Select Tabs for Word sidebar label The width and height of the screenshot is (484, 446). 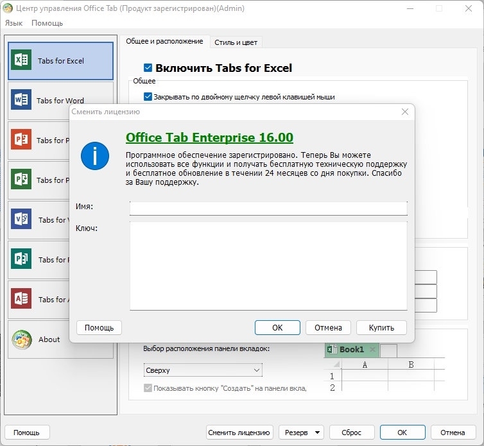click(60, 101)
